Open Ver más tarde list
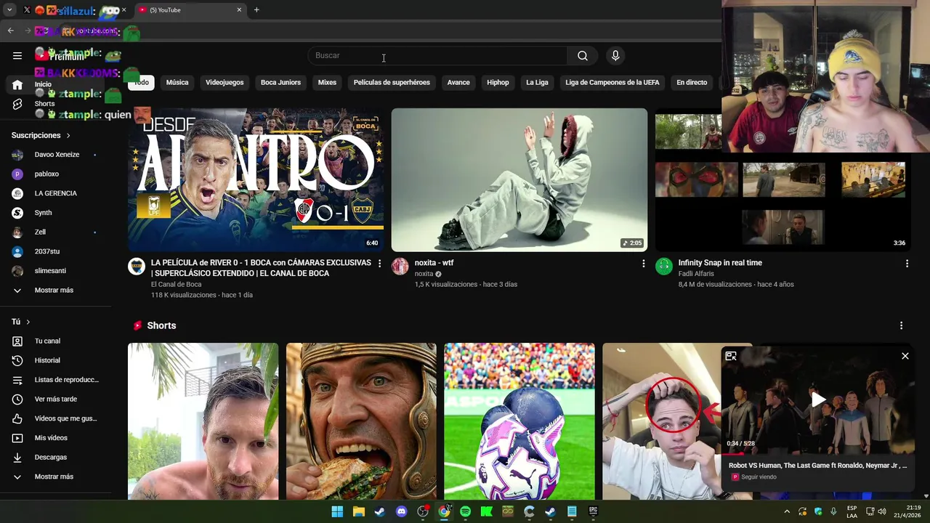Viewport: 930px width, 523px height. tap(55, 400)
